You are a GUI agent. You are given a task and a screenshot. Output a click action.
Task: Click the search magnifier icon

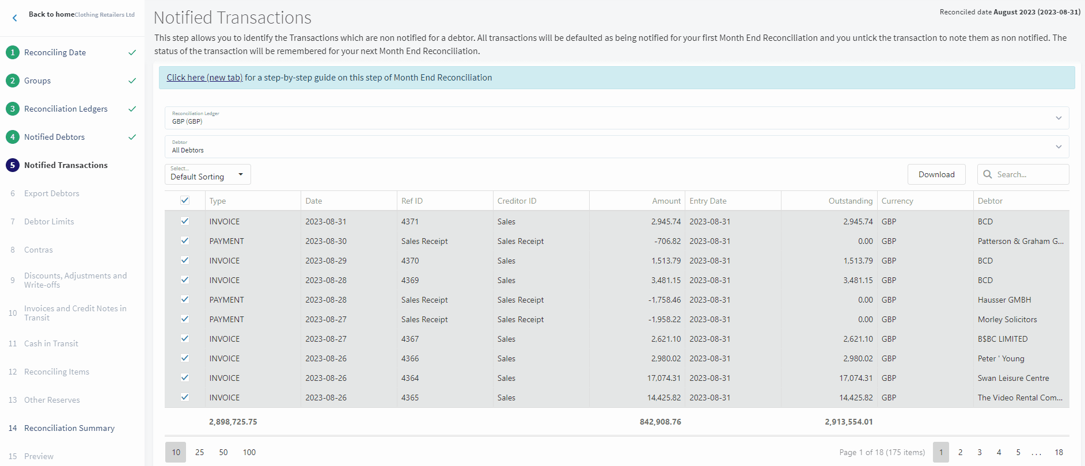(988, 174)
